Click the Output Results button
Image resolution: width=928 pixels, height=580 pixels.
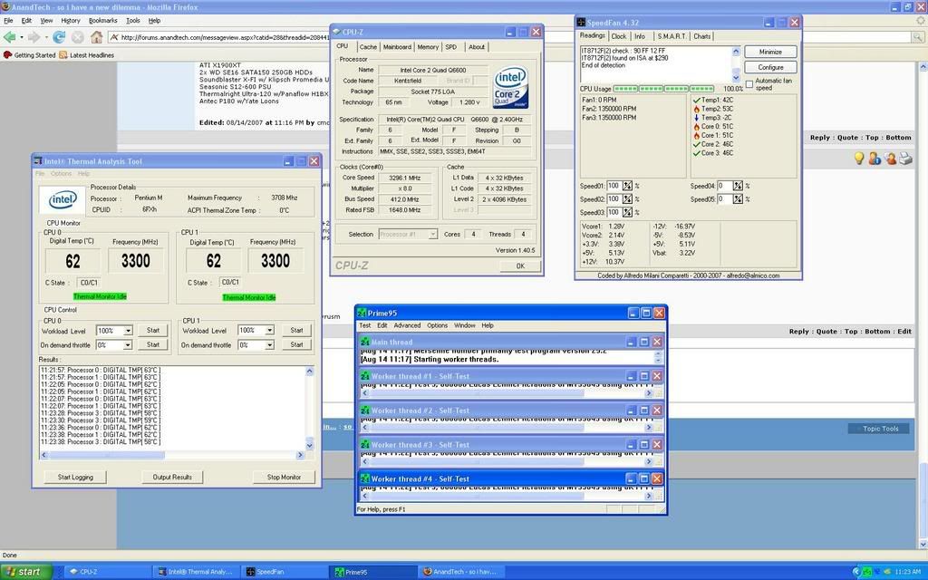(x=172, y=477)
